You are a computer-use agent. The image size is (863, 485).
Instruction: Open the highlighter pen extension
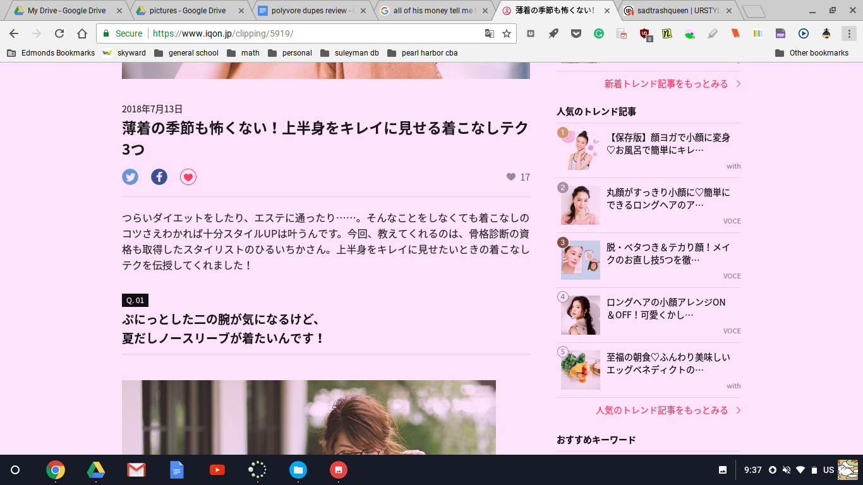pyautogui.click(x=713, y=33)
